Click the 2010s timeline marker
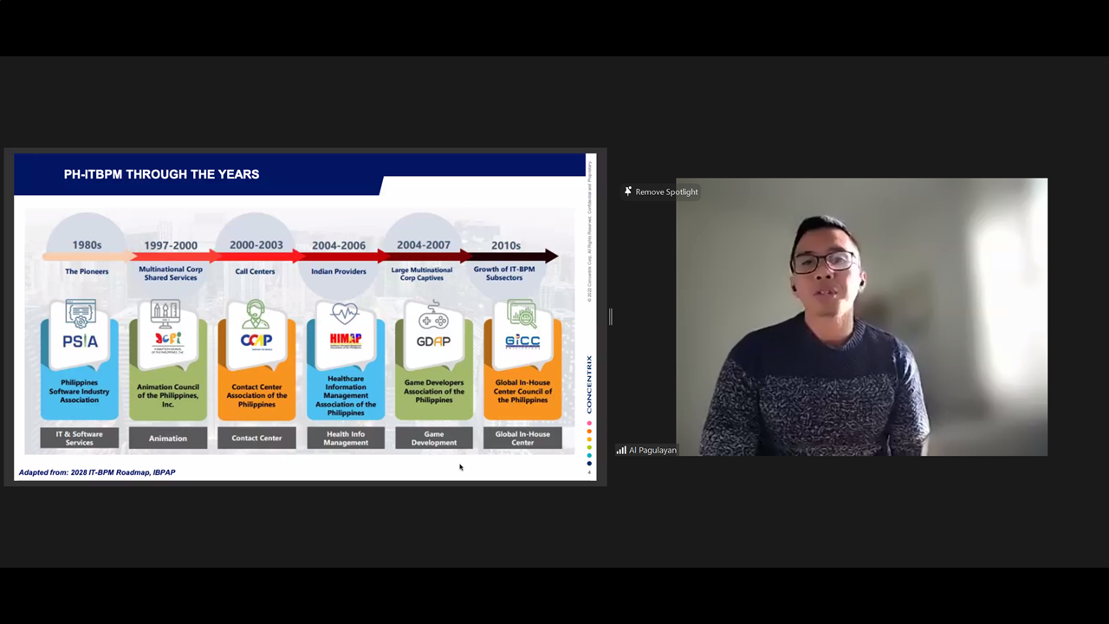This screenshot has height=624, width=1109. (506, 245)
